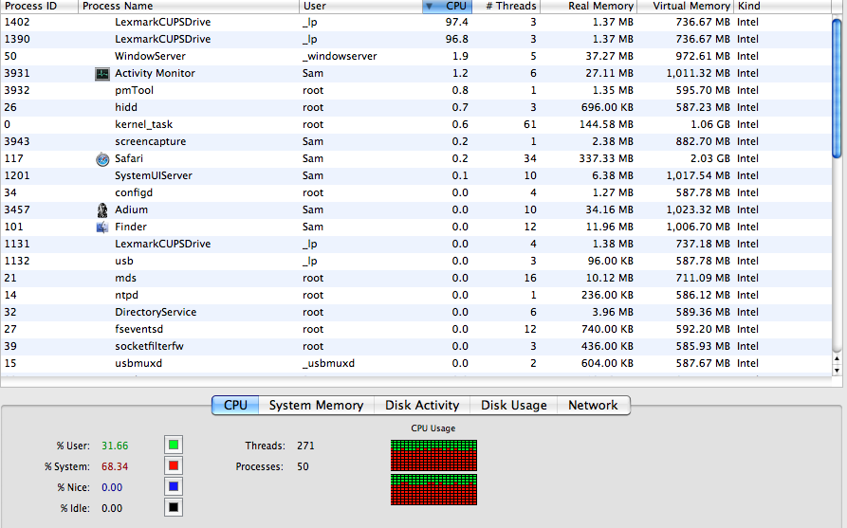This screenshot has width=847, height=528.
Task: Select the Network tab
Action: (x=593, y=406)
